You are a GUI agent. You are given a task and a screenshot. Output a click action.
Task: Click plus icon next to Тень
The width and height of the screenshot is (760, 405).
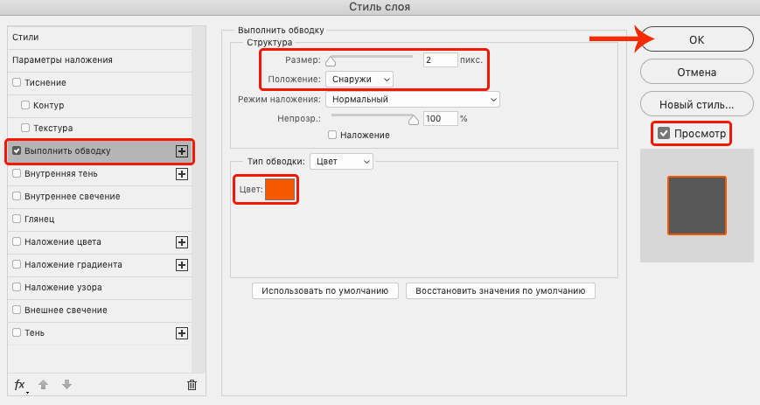(x=182, y=333)
